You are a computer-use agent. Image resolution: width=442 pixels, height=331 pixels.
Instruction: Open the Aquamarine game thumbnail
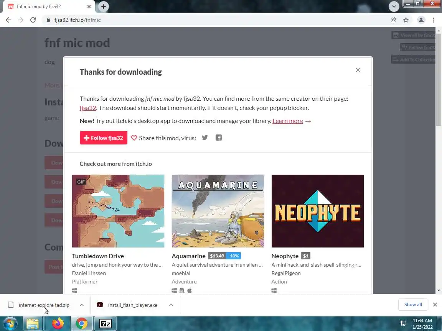point(218,211)
